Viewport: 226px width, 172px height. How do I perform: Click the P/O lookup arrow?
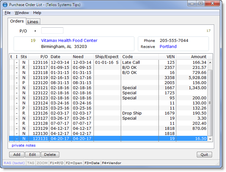[x=35, y=31]
